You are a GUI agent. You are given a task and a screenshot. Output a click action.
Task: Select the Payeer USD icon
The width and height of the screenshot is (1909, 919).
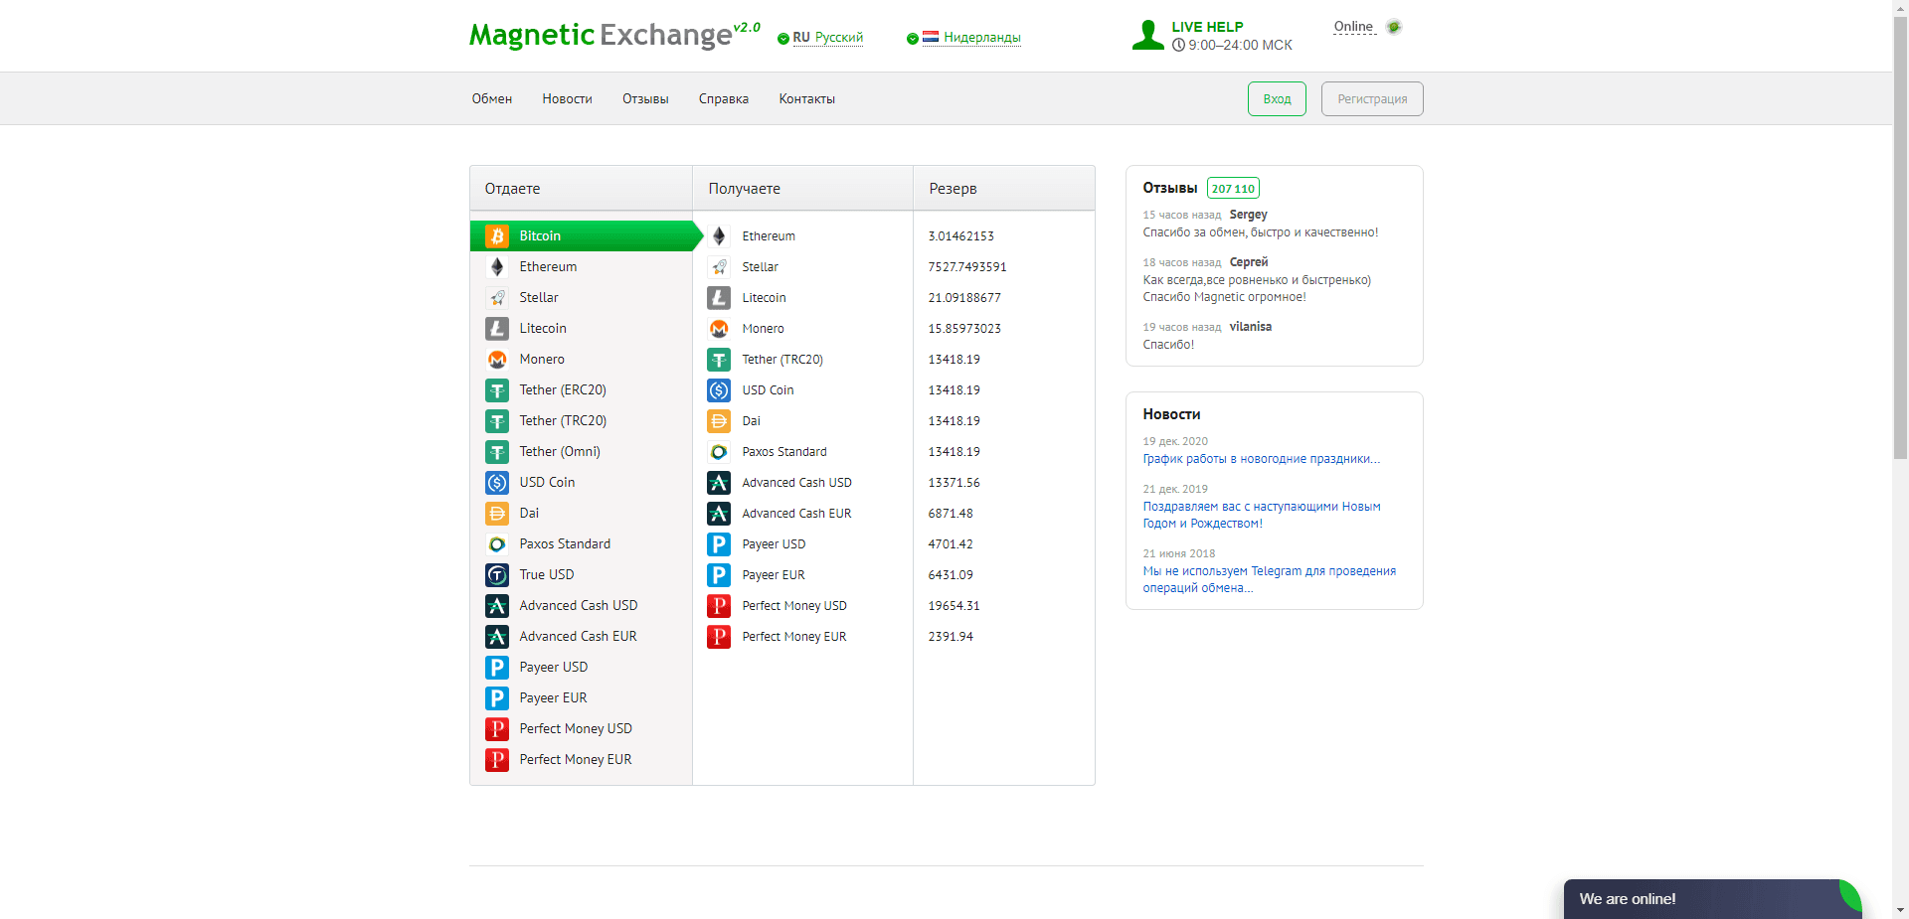click(x=497, y=668)
